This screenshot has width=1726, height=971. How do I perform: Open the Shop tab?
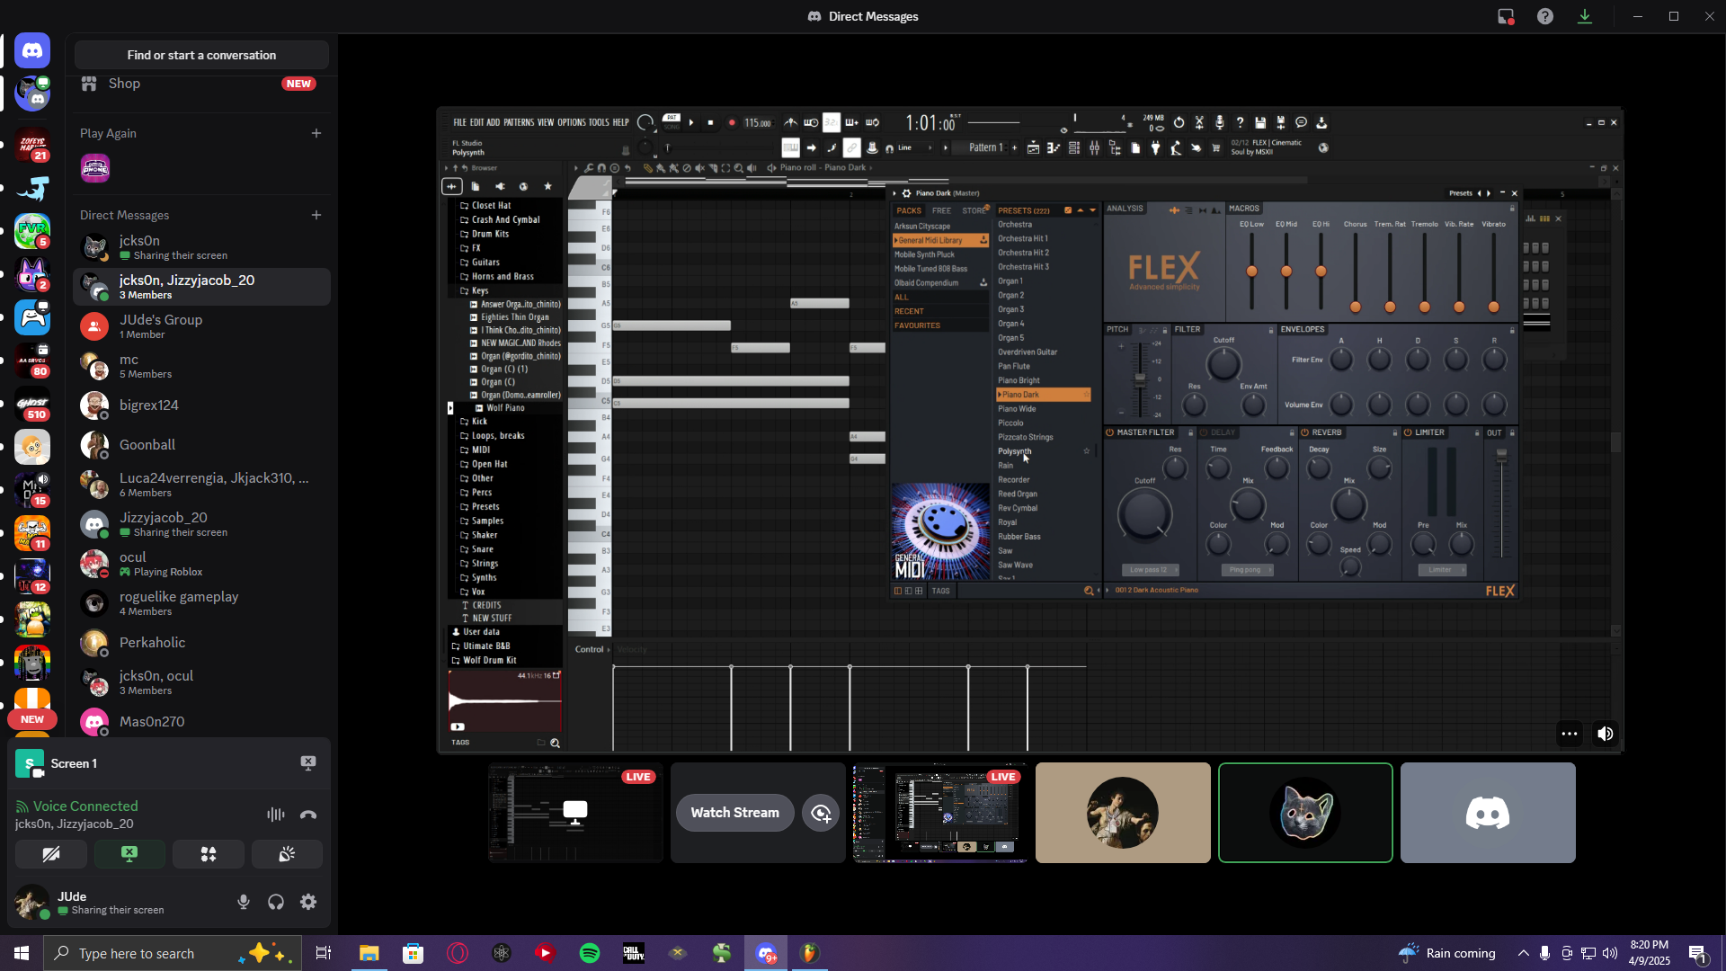[x=124, y=84]
